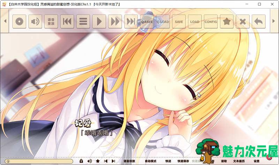This screenshot has height=165, width=279.
Task: Click the dialogue text 乖哦乖哦
Action: [97, 133]
